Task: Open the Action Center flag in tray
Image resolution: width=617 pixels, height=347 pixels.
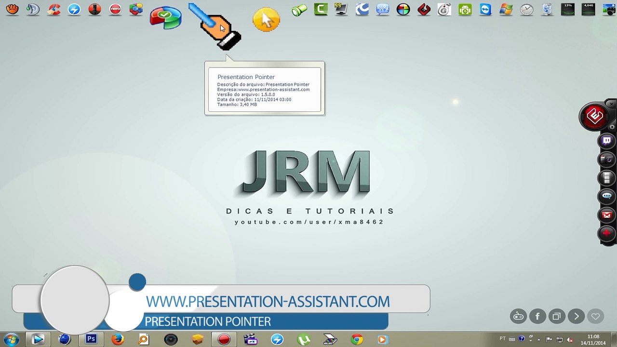Action: (x=549, y=339)
